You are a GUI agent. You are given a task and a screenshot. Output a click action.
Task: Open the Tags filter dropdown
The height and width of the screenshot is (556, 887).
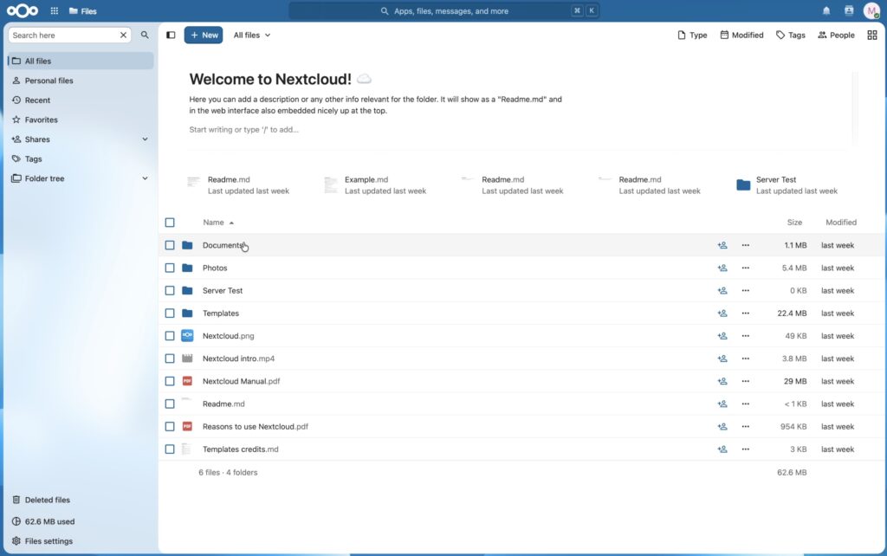[x=790, y=35]
